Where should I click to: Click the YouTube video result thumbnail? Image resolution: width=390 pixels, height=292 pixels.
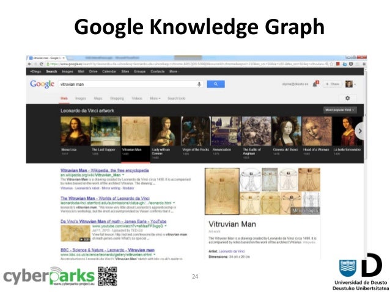coord(75,233)
